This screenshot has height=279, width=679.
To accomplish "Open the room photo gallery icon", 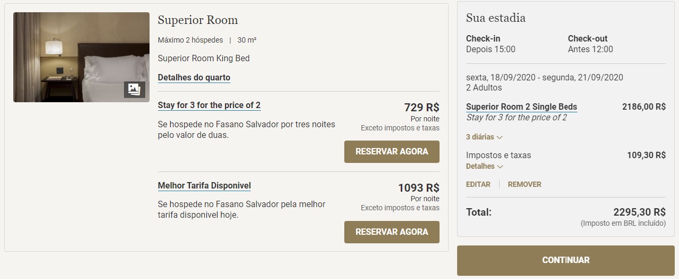I will pos(134,89).
